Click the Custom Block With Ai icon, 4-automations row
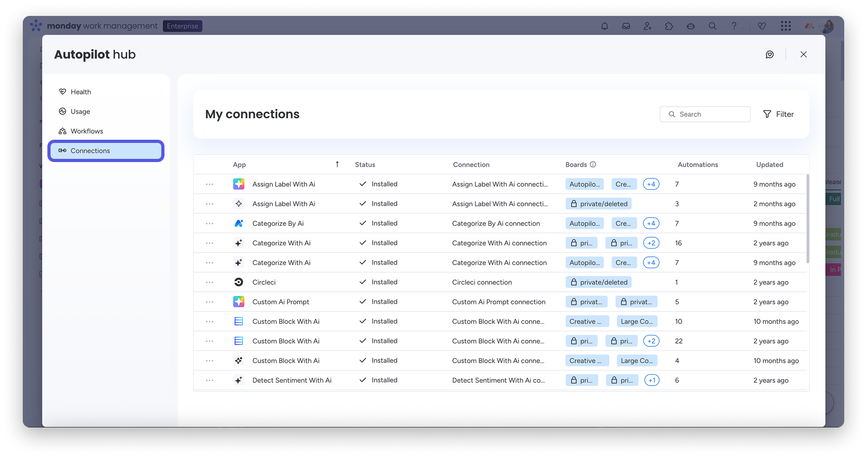 point(239,361)
